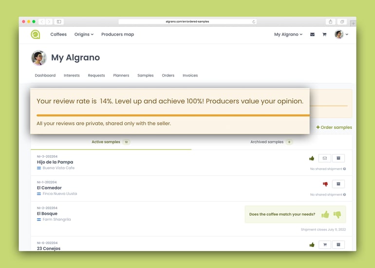375x268 pixels.
Task: Archive the 23 Conejos sample
Action: (x=338, y=245)
